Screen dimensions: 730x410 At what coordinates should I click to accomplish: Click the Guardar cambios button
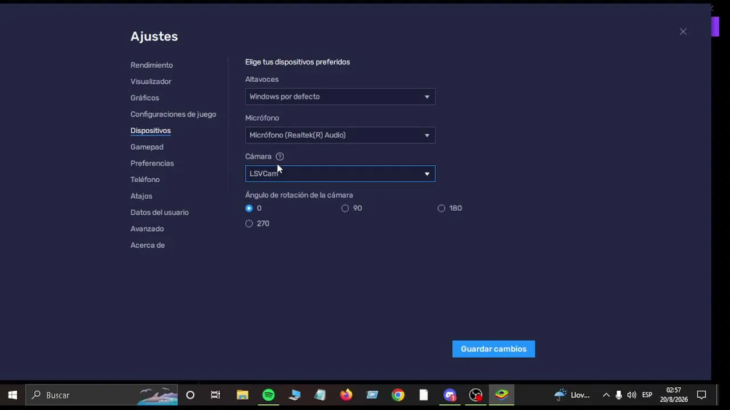click(493, 349)
